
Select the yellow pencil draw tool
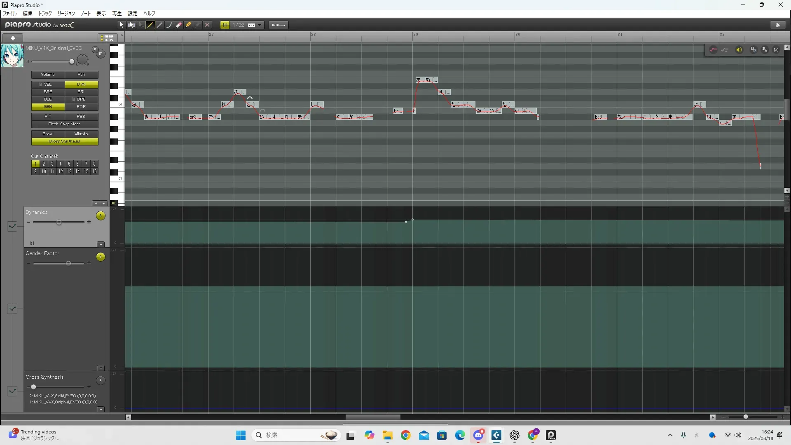coord(150,25)
